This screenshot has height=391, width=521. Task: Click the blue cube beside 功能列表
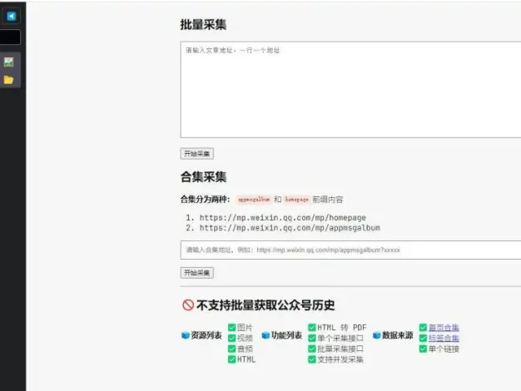pos(265,335)
